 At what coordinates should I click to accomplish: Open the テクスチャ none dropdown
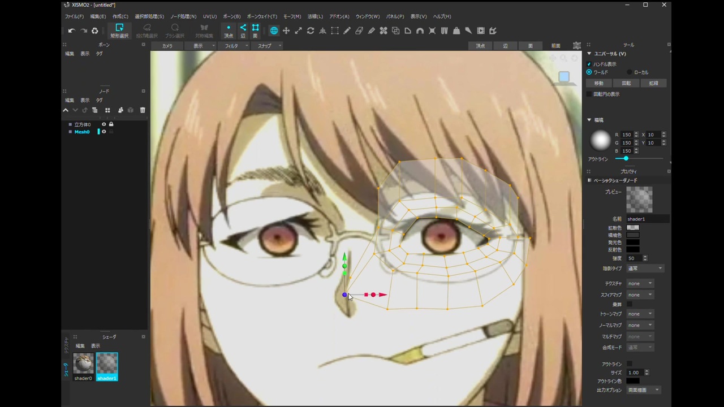point(640,283)
